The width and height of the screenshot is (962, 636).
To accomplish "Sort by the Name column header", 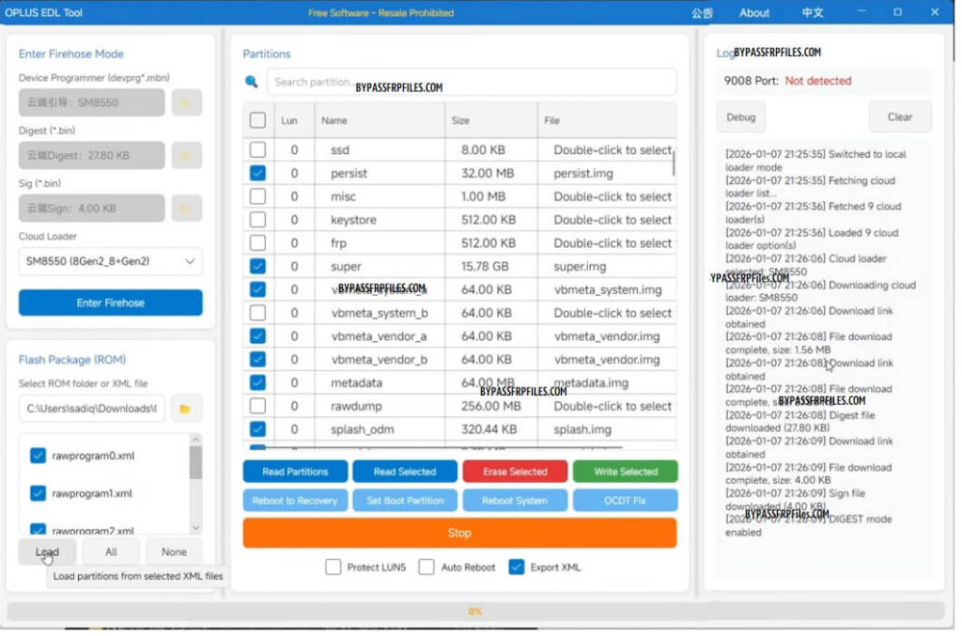I will [x=380, y=120].
